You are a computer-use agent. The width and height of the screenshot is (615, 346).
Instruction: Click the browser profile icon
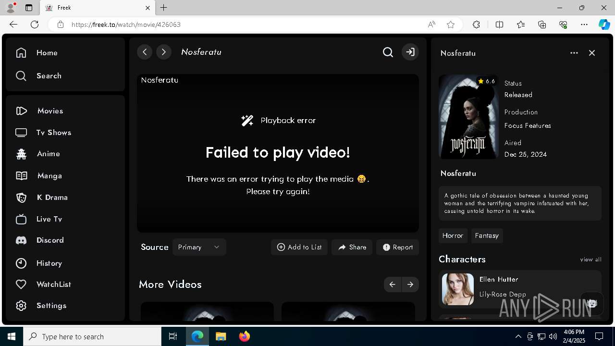pyautogui.click(x=11, y=8)
